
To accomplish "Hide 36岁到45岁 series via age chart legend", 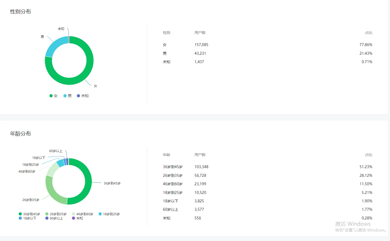I will 29,214.
